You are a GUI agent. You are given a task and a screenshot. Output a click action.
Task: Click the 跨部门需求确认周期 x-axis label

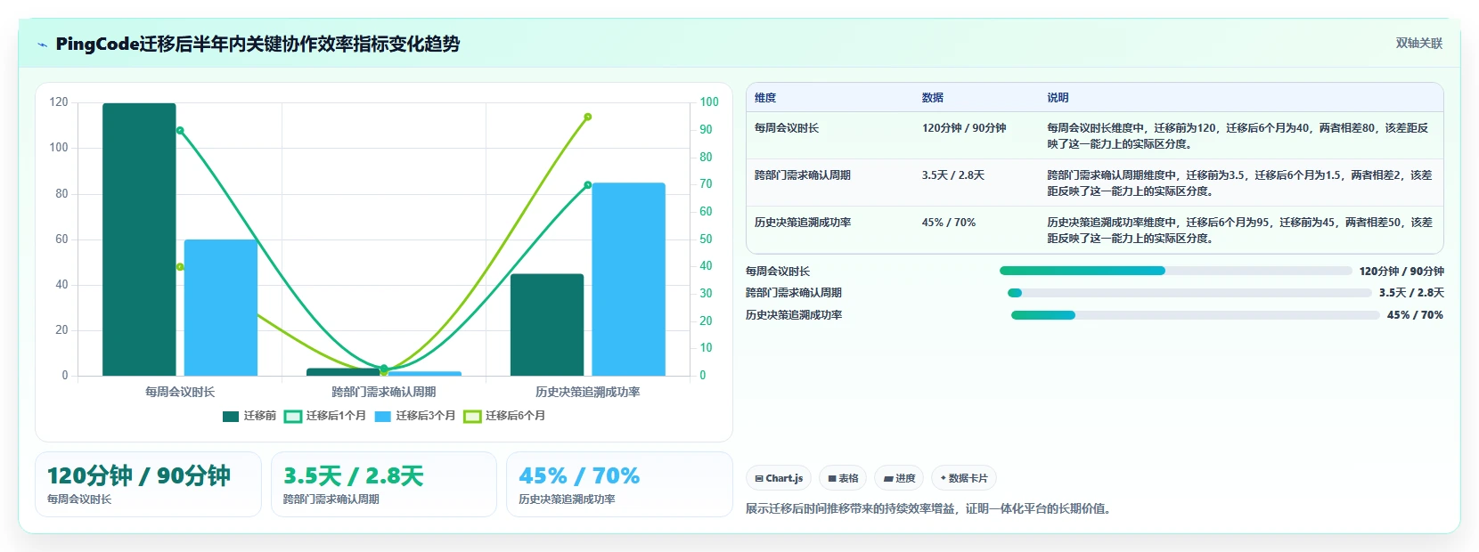click(384, 392)
